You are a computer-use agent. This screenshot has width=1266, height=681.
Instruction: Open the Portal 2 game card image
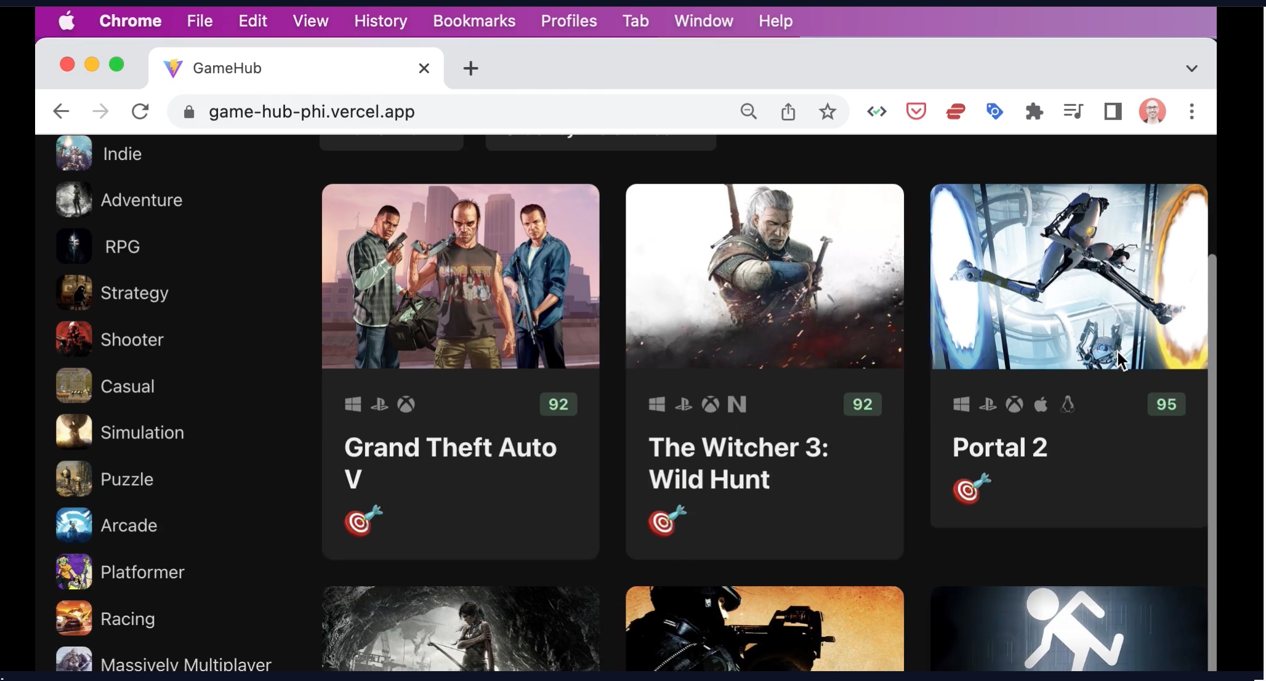[x=1068, y=276]
